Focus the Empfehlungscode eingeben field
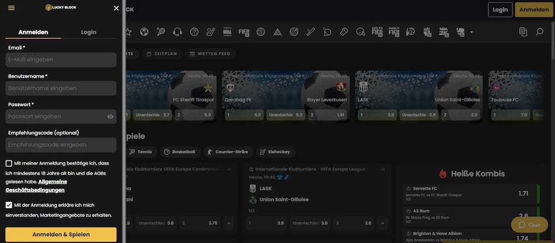Viewport: 555px width, 243px height. coord(61,145)
